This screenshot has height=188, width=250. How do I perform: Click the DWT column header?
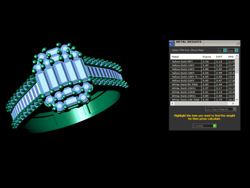(221, 57)
